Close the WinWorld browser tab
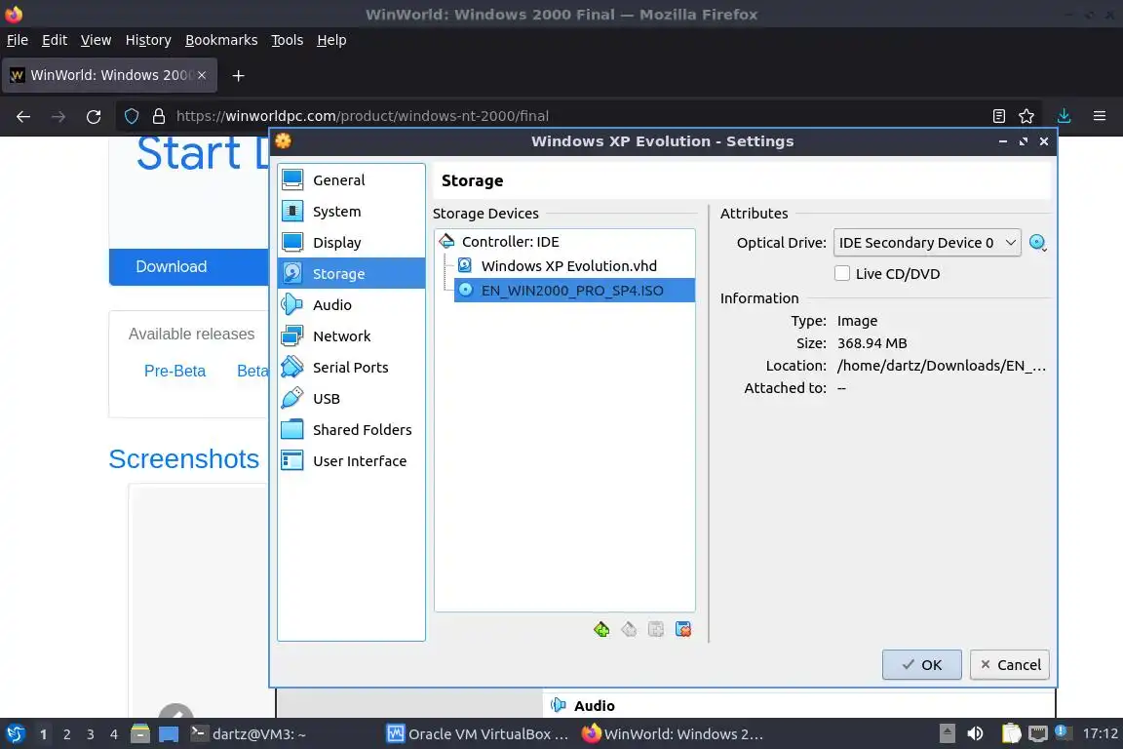 [202, 75]
